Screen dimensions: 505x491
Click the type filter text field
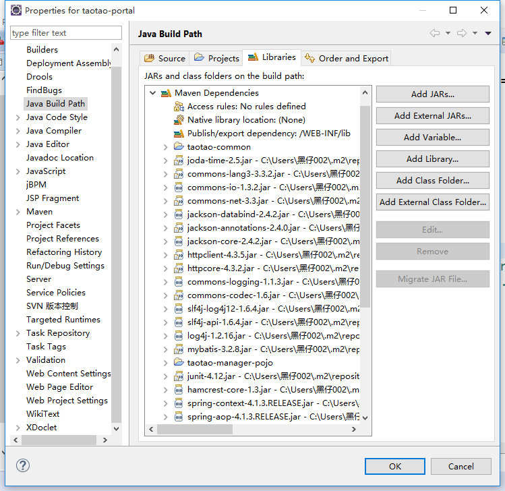(x=66, y=33)
